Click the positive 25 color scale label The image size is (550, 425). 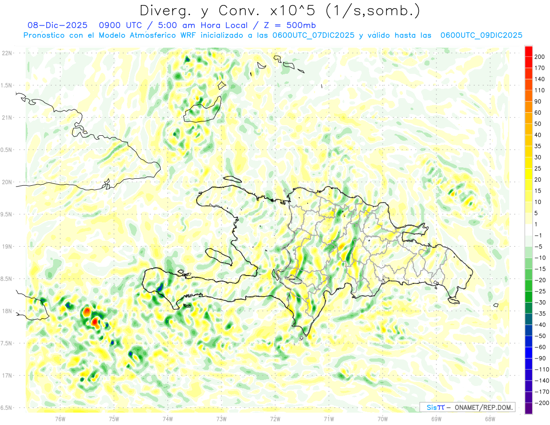coord(538,168)
